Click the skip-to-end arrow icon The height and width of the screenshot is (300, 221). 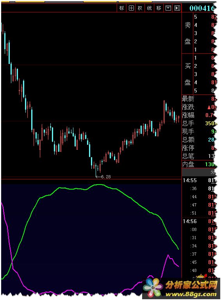(177, 8)
